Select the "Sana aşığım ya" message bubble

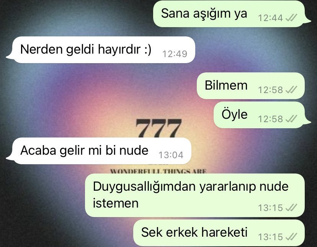coord(232,14)
